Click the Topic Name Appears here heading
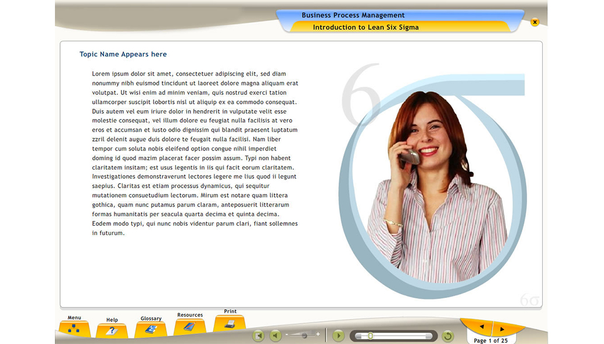 pos(123,54)
